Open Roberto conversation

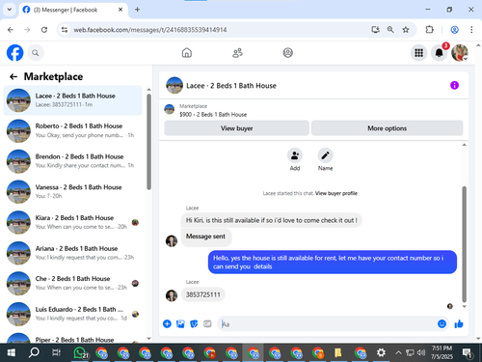pos(72,130)
